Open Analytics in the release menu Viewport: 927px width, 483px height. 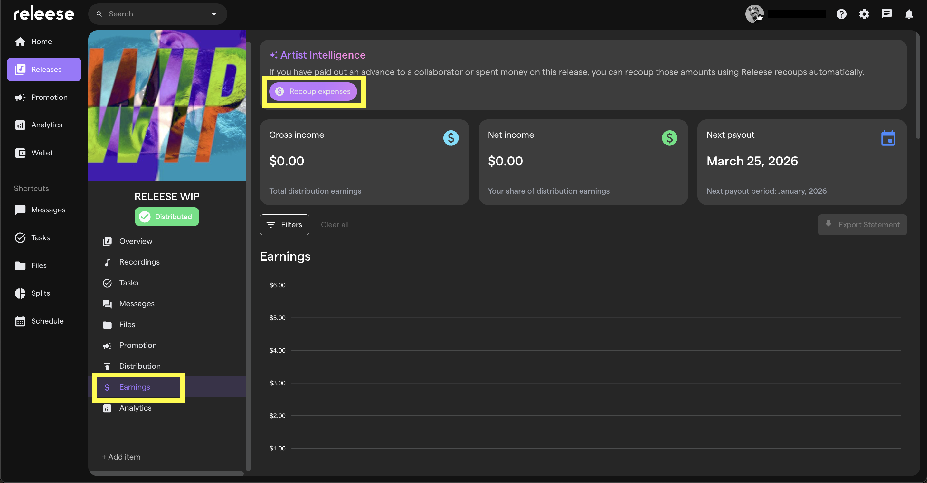(x=167, y=408)
